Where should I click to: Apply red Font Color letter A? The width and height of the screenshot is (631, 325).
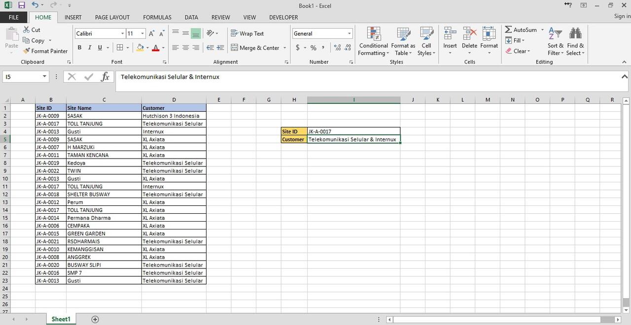156,48
